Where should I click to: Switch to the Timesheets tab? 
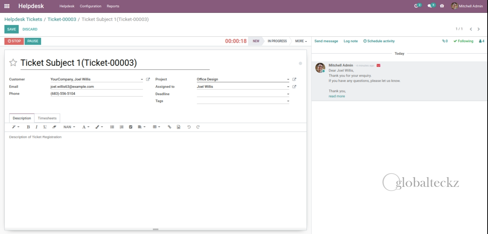[47, 118]
